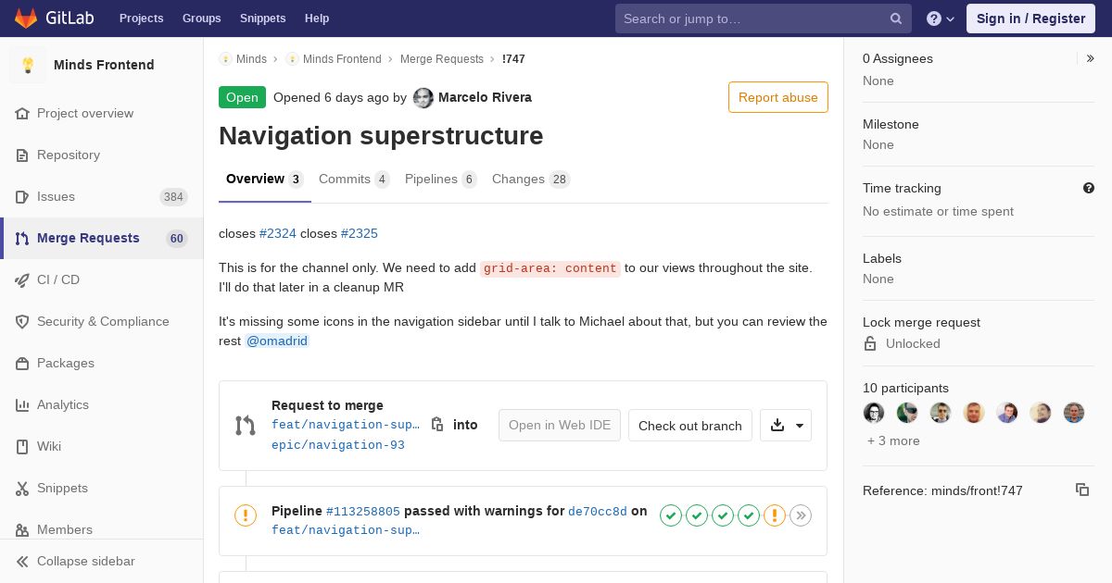Viewport: 1112px width, 583px height.
Task: Click the pipeline warning stage icon
Action: [x=775, y=515]
